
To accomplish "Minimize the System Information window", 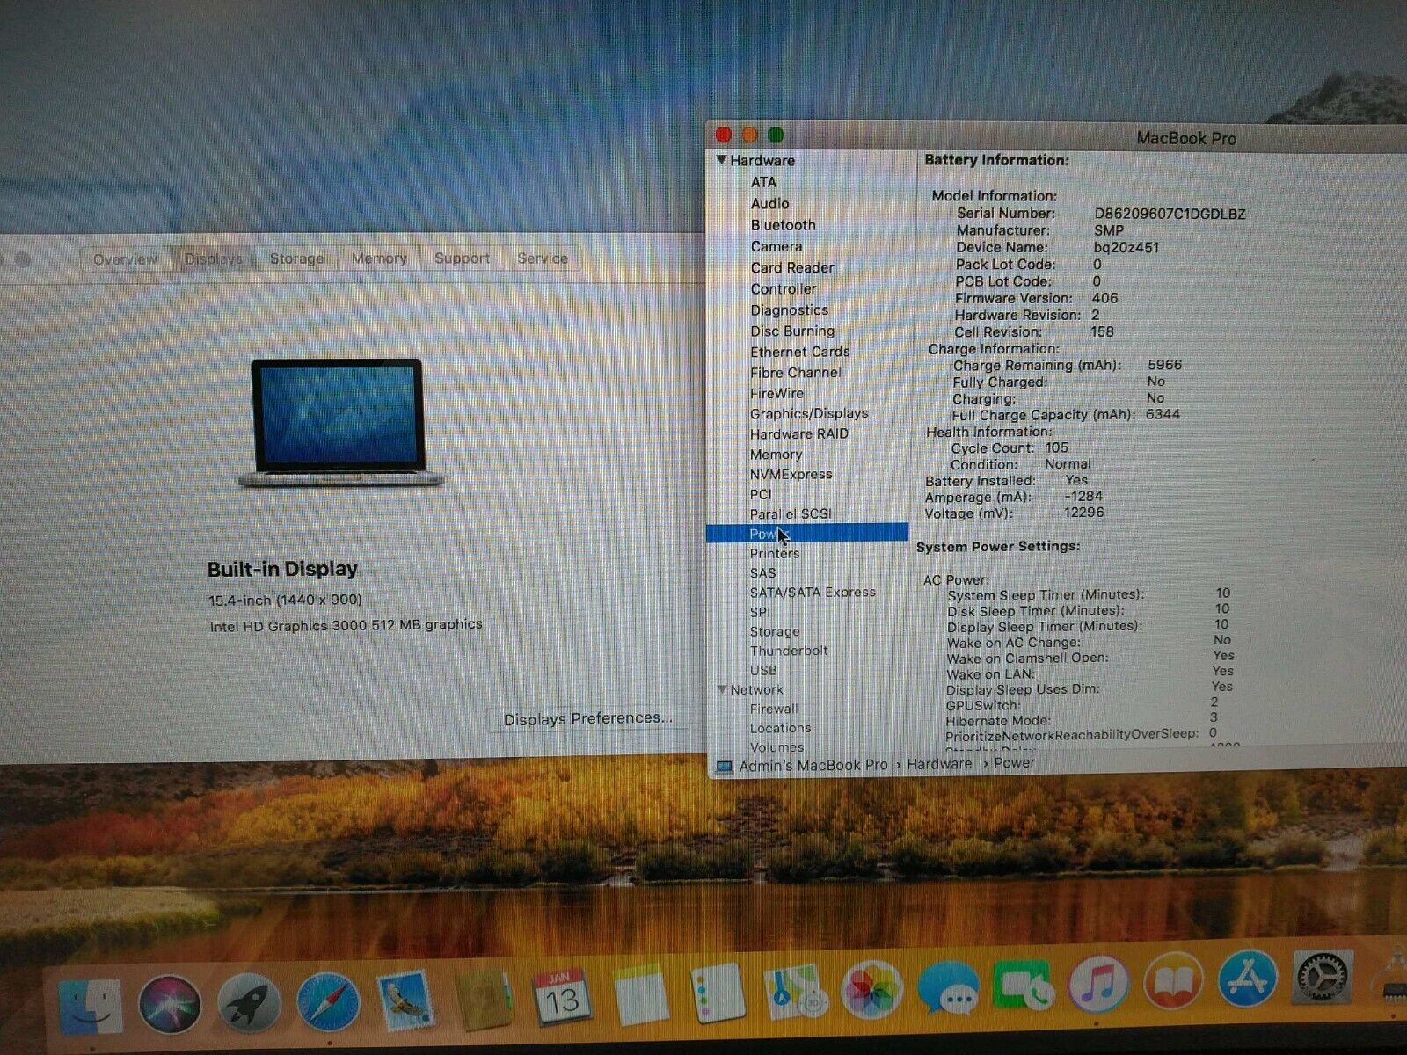I will click(750, 135).
